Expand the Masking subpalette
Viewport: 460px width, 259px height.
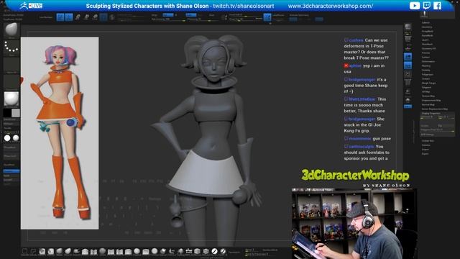point(426,65)
